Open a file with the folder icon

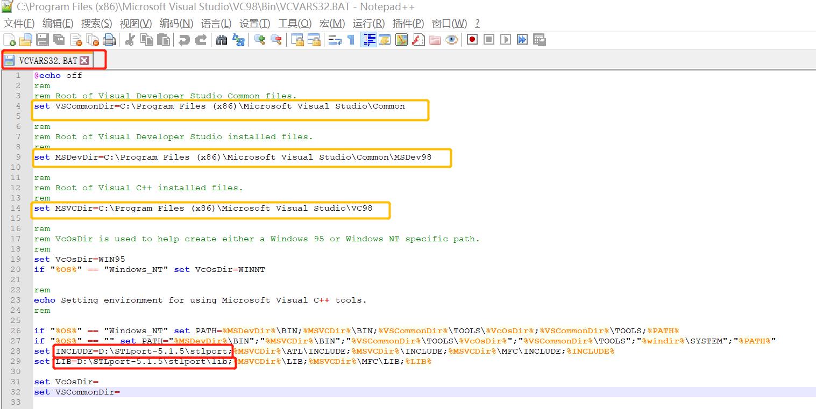coord(26,40)
